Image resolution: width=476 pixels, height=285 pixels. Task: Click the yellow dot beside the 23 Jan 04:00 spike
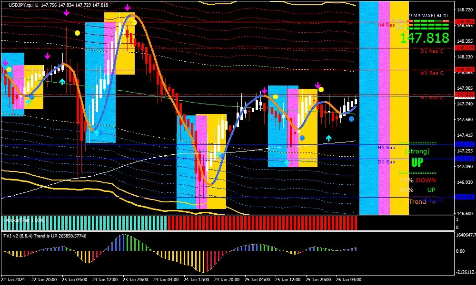coord(78,33)
